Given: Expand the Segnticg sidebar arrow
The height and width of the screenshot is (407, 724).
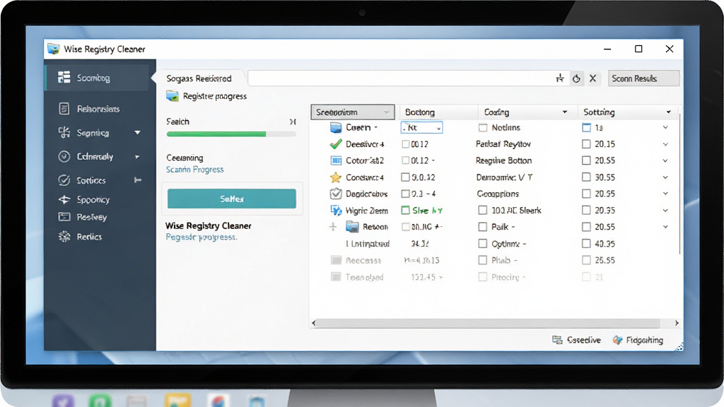Looking at the screenshot, I should [x=137, y=133].
